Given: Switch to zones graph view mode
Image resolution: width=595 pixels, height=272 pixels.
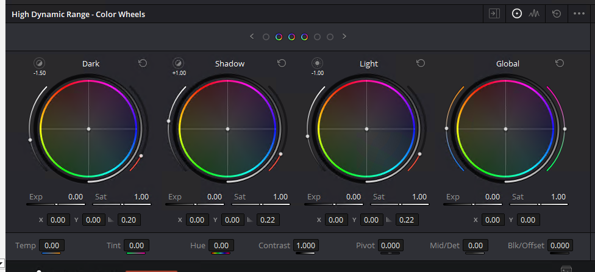Looking at the screenshot, I should coord(535,13).
